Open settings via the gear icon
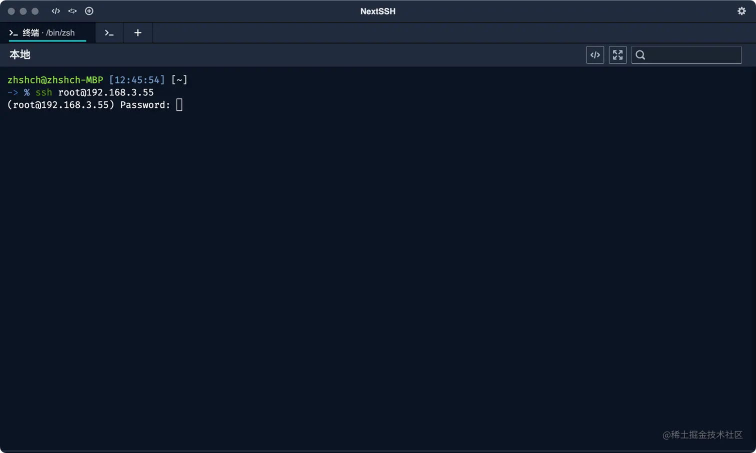 (x=741, y=11)
